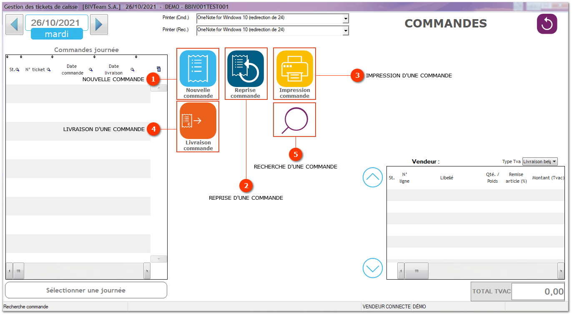Image resolution: width=572 pixels, height=315 pixels.
Task: Click the search icon next to N° ticket
Action: pos(49,70)
